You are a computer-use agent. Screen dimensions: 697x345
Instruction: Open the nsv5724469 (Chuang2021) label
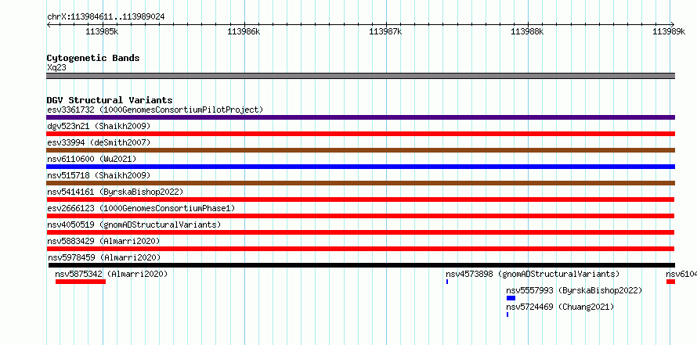[x=560, y=307]
